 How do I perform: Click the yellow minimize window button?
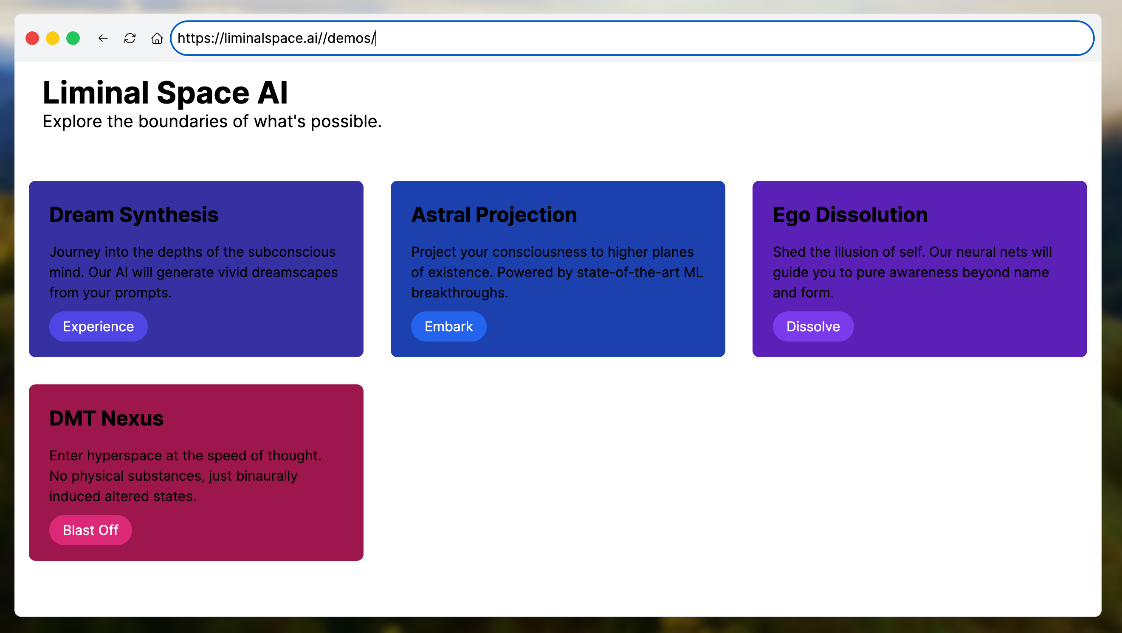tap(53, 38)
